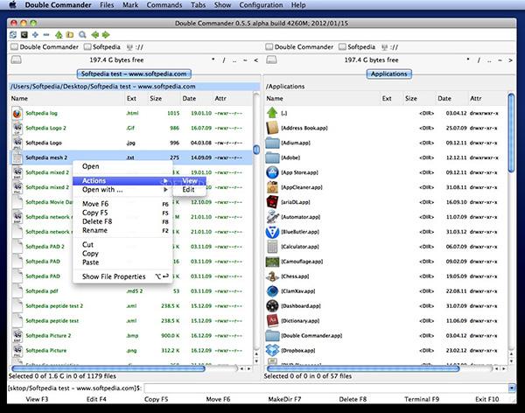Viewport: 525px width, 413px height.
Task: Click the Camouflage.app icon
Action: pyautogui.click(x=272, y=262)
